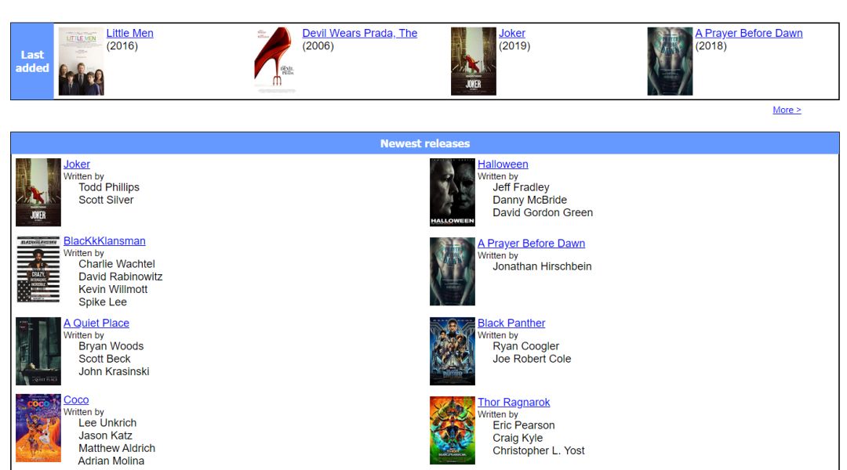Click writer name Jason Katz

click(105, 436)
